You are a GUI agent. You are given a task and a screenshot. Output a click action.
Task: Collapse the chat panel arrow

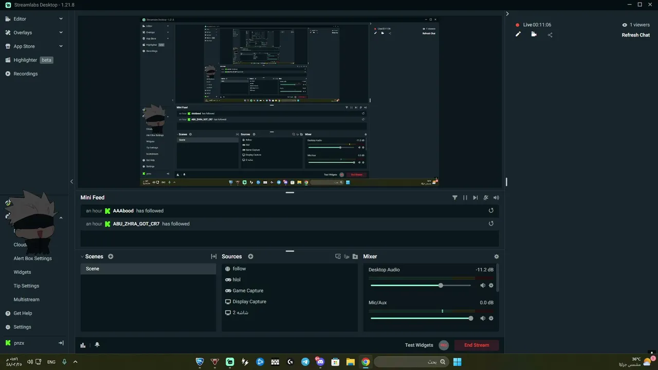(x=507, y=14)
